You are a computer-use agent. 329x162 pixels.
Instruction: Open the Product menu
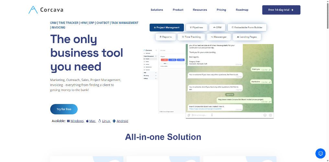pyautogui.click(x=178, y=10)
